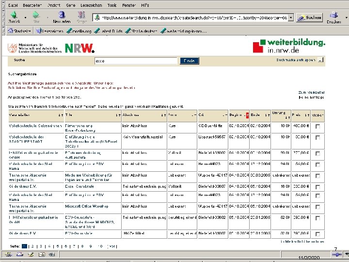Viewport: 349px width, 262px height.
Task: Open URL history dropdown arrow
Action: pos(291,17)
